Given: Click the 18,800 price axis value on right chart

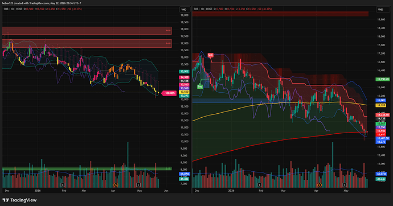Looking at the screenshot, I should [x=380, y=19].
